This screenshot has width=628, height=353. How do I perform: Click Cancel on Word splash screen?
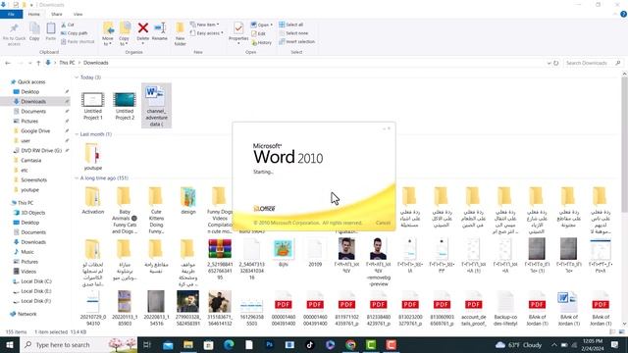(383, 223)
